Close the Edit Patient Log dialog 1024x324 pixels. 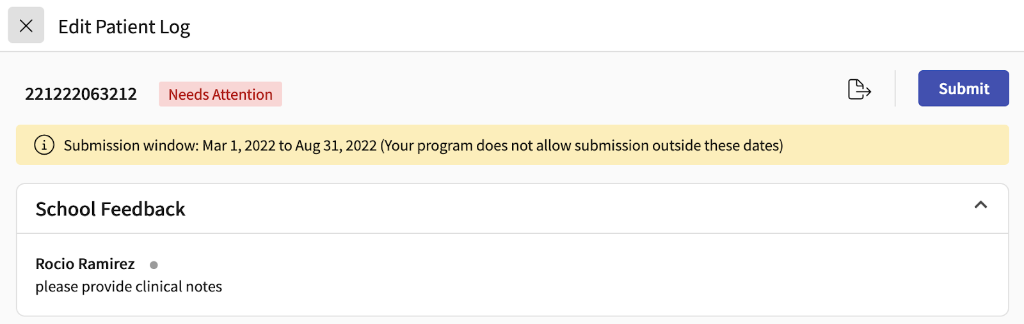tap(26, 26)
